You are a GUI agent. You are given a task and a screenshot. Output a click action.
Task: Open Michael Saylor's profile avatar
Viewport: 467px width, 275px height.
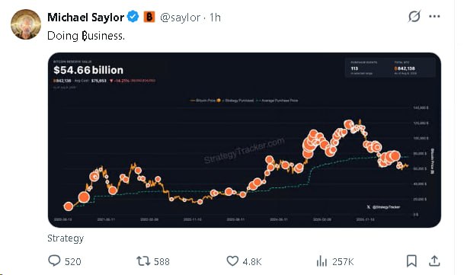tap(26, 24)
